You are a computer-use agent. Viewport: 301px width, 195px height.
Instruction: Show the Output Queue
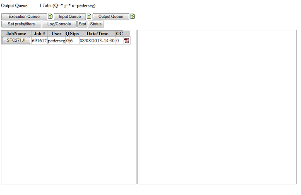[111, 17]
